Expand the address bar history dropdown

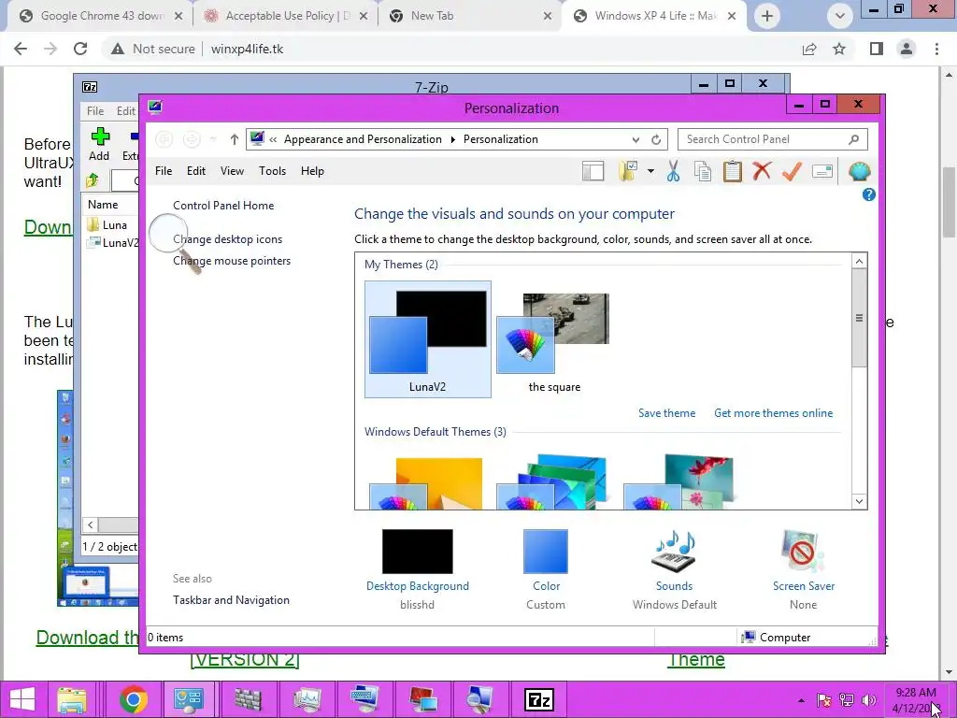pos(636,140)
